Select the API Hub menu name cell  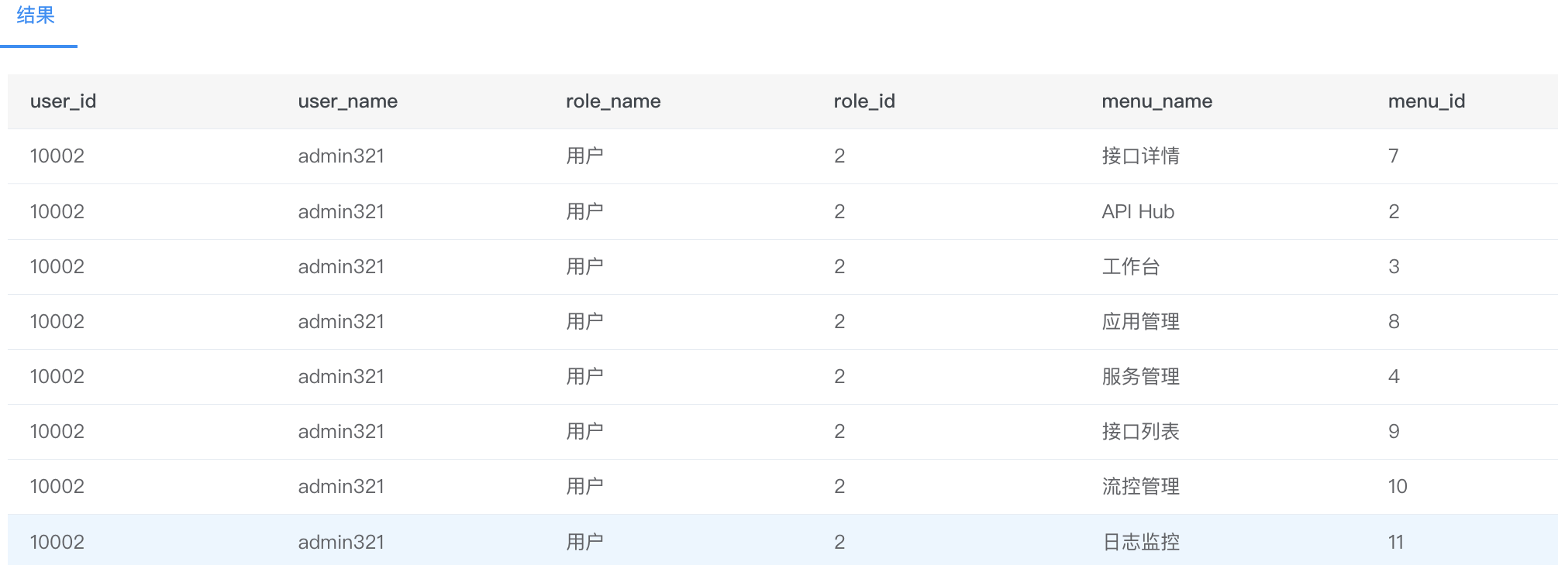[1138, 211]
